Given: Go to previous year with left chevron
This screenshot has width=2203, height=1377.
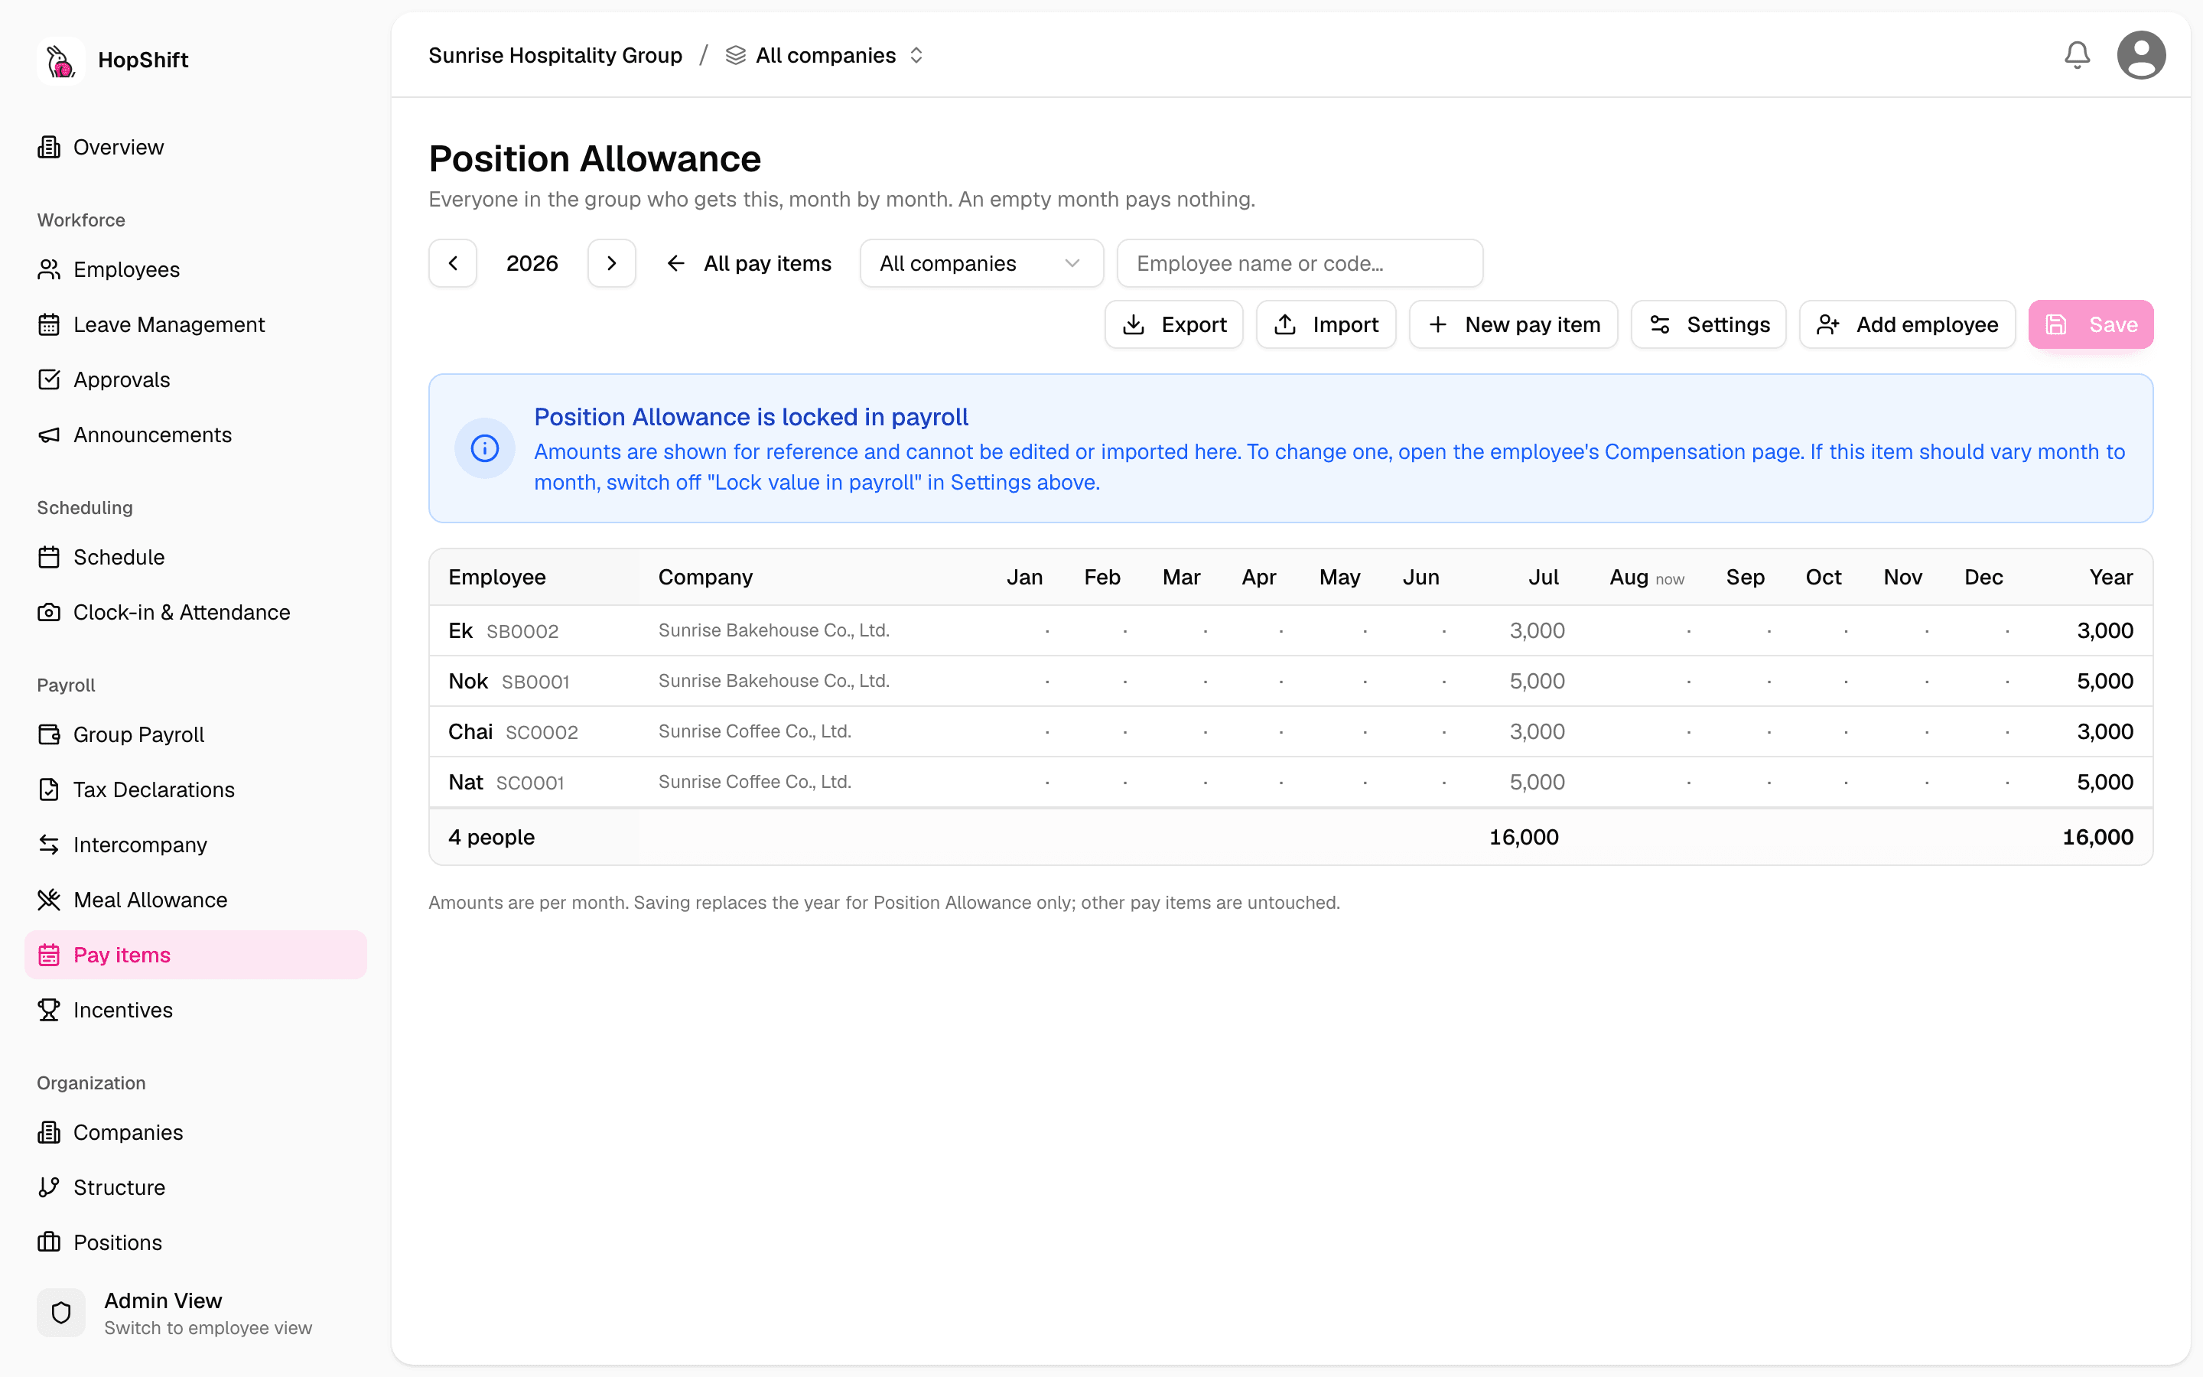Looking at the screenshot, I should (452, 263).
